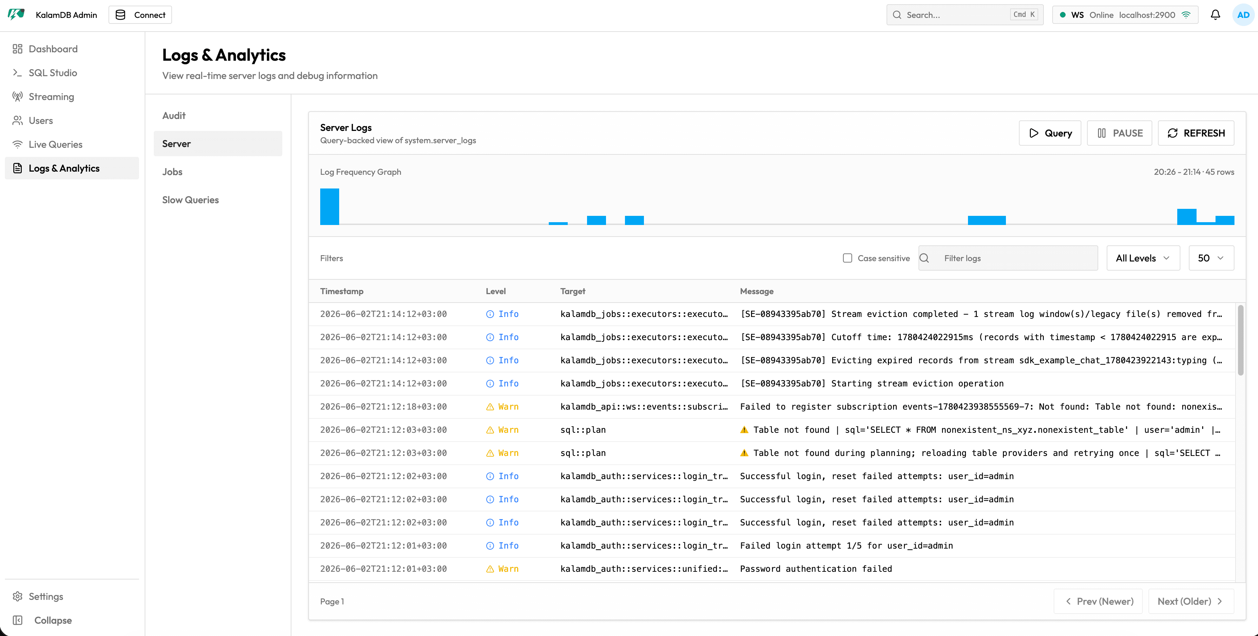Image resolution: width=1258 pixels, height=636 pixels.
Task: Select Logs & Analytics in the sidebar
Action: click(x=72, y=168)
